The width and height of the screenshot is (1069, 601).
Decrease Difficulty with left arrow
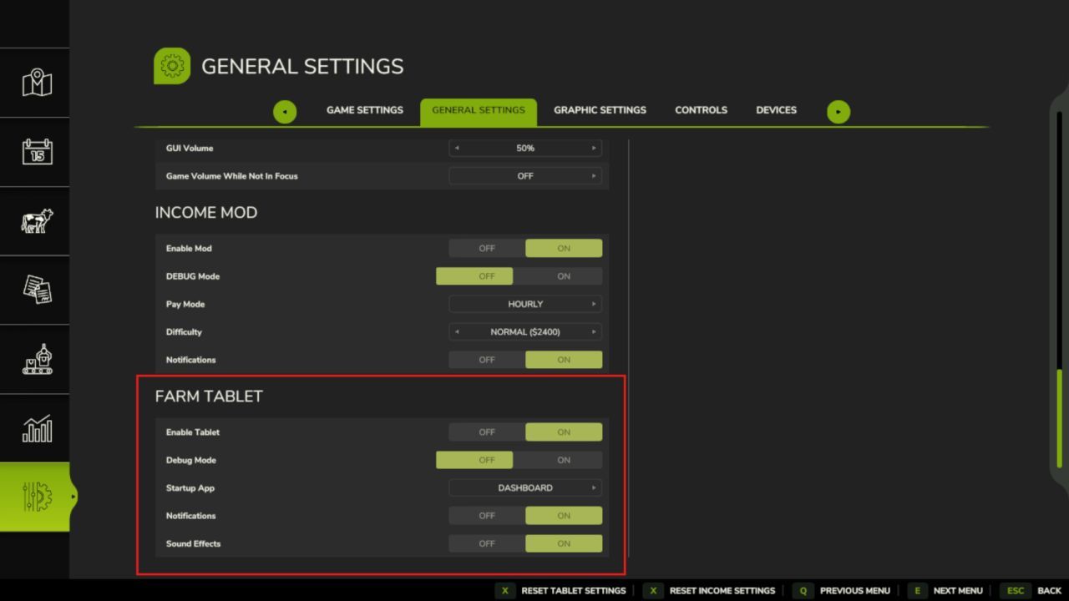point(457,332)
